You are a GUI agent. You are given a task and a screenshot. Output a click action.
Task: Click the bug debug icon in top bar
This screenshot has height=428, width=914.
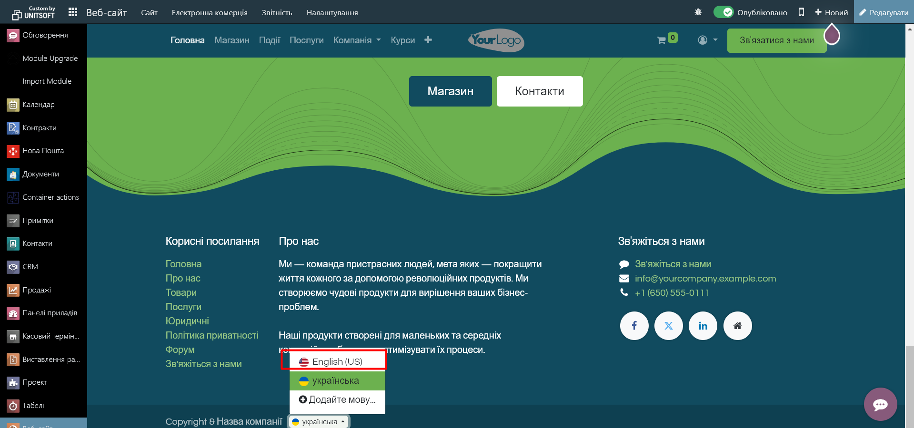(x=698, y=12)
